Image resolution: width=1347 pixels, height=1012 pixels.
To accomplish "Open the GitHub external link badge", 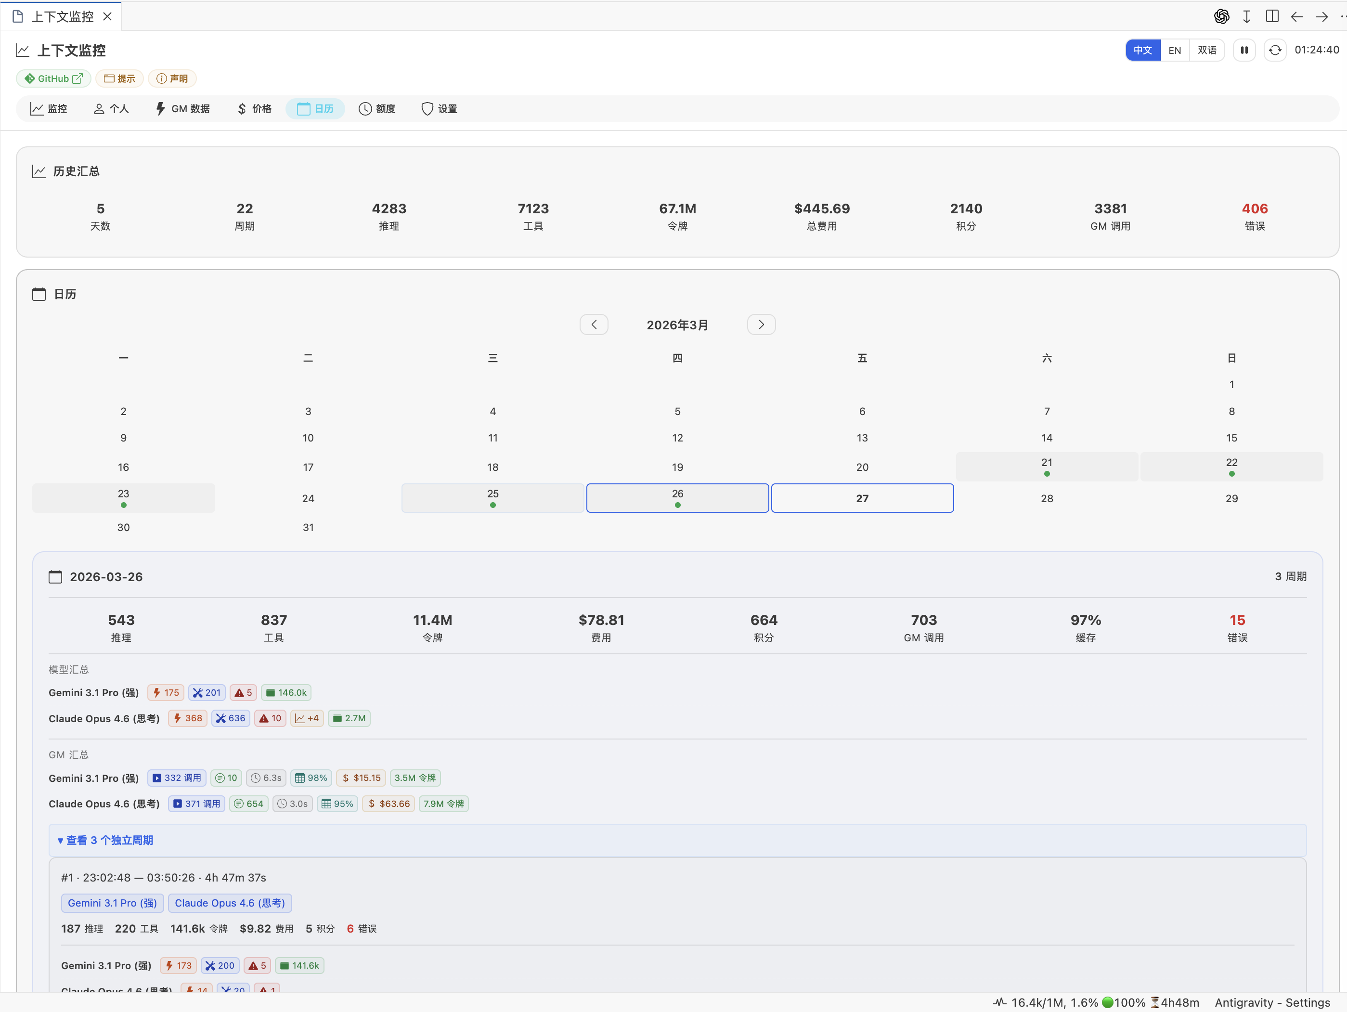I will click(53, 78).
